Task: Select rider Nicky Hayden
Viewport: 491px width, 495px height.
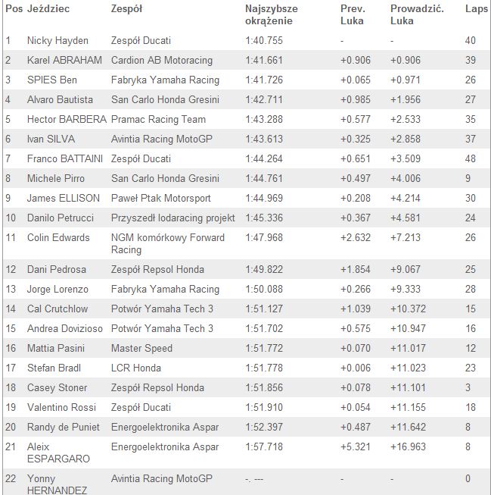Action: click(57, 40)
